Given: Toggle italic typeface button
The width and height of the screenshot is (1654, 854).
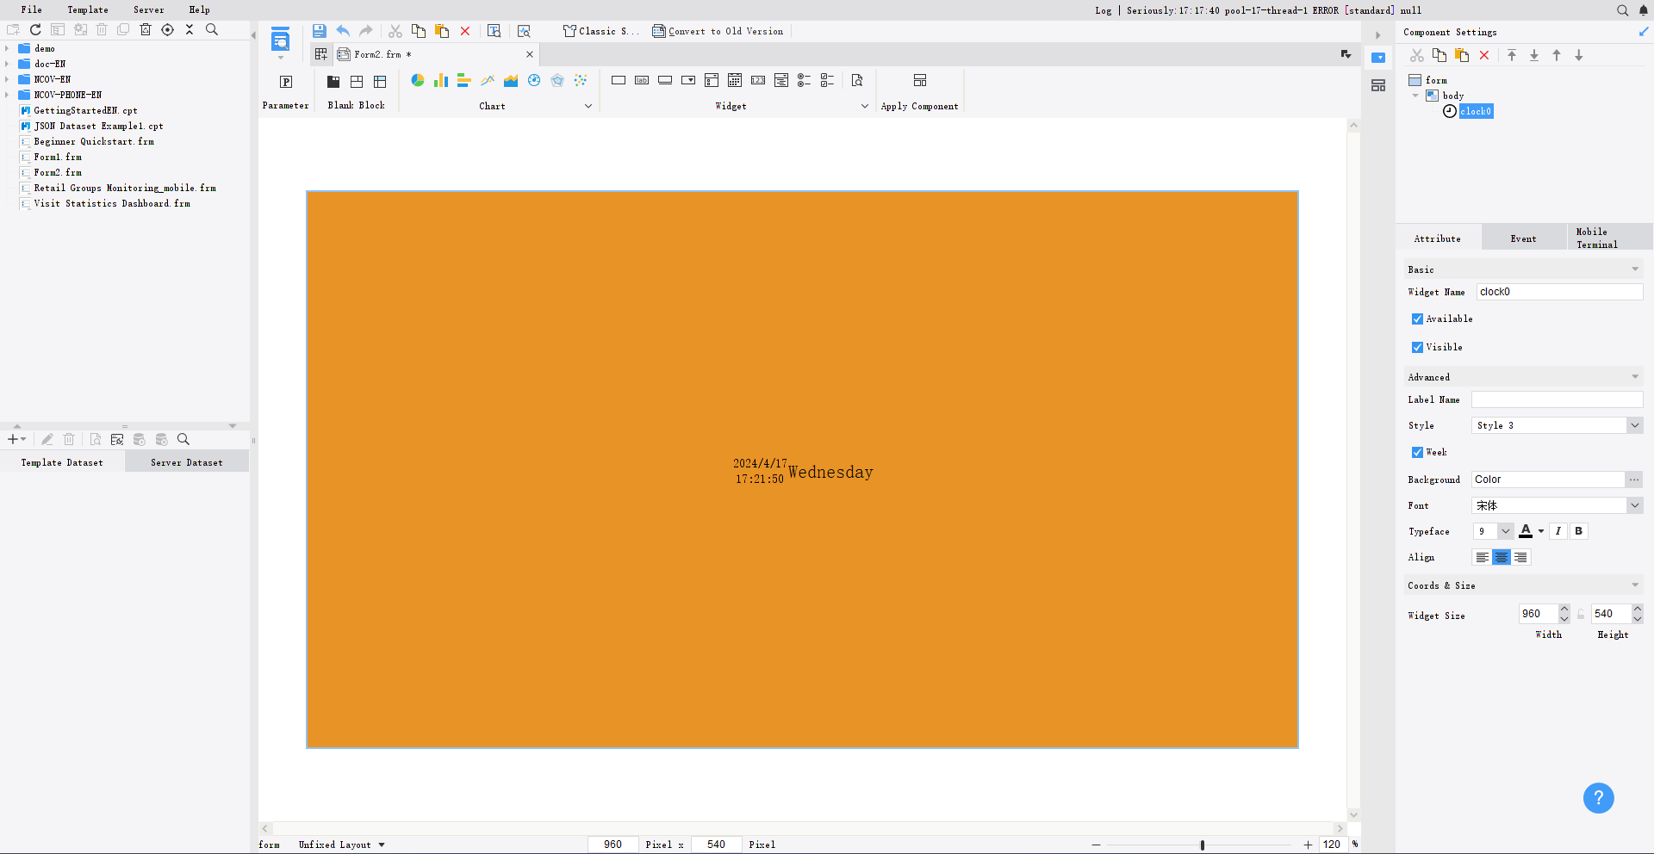Looking at the screenshot, I should (x=1558, y=531).
